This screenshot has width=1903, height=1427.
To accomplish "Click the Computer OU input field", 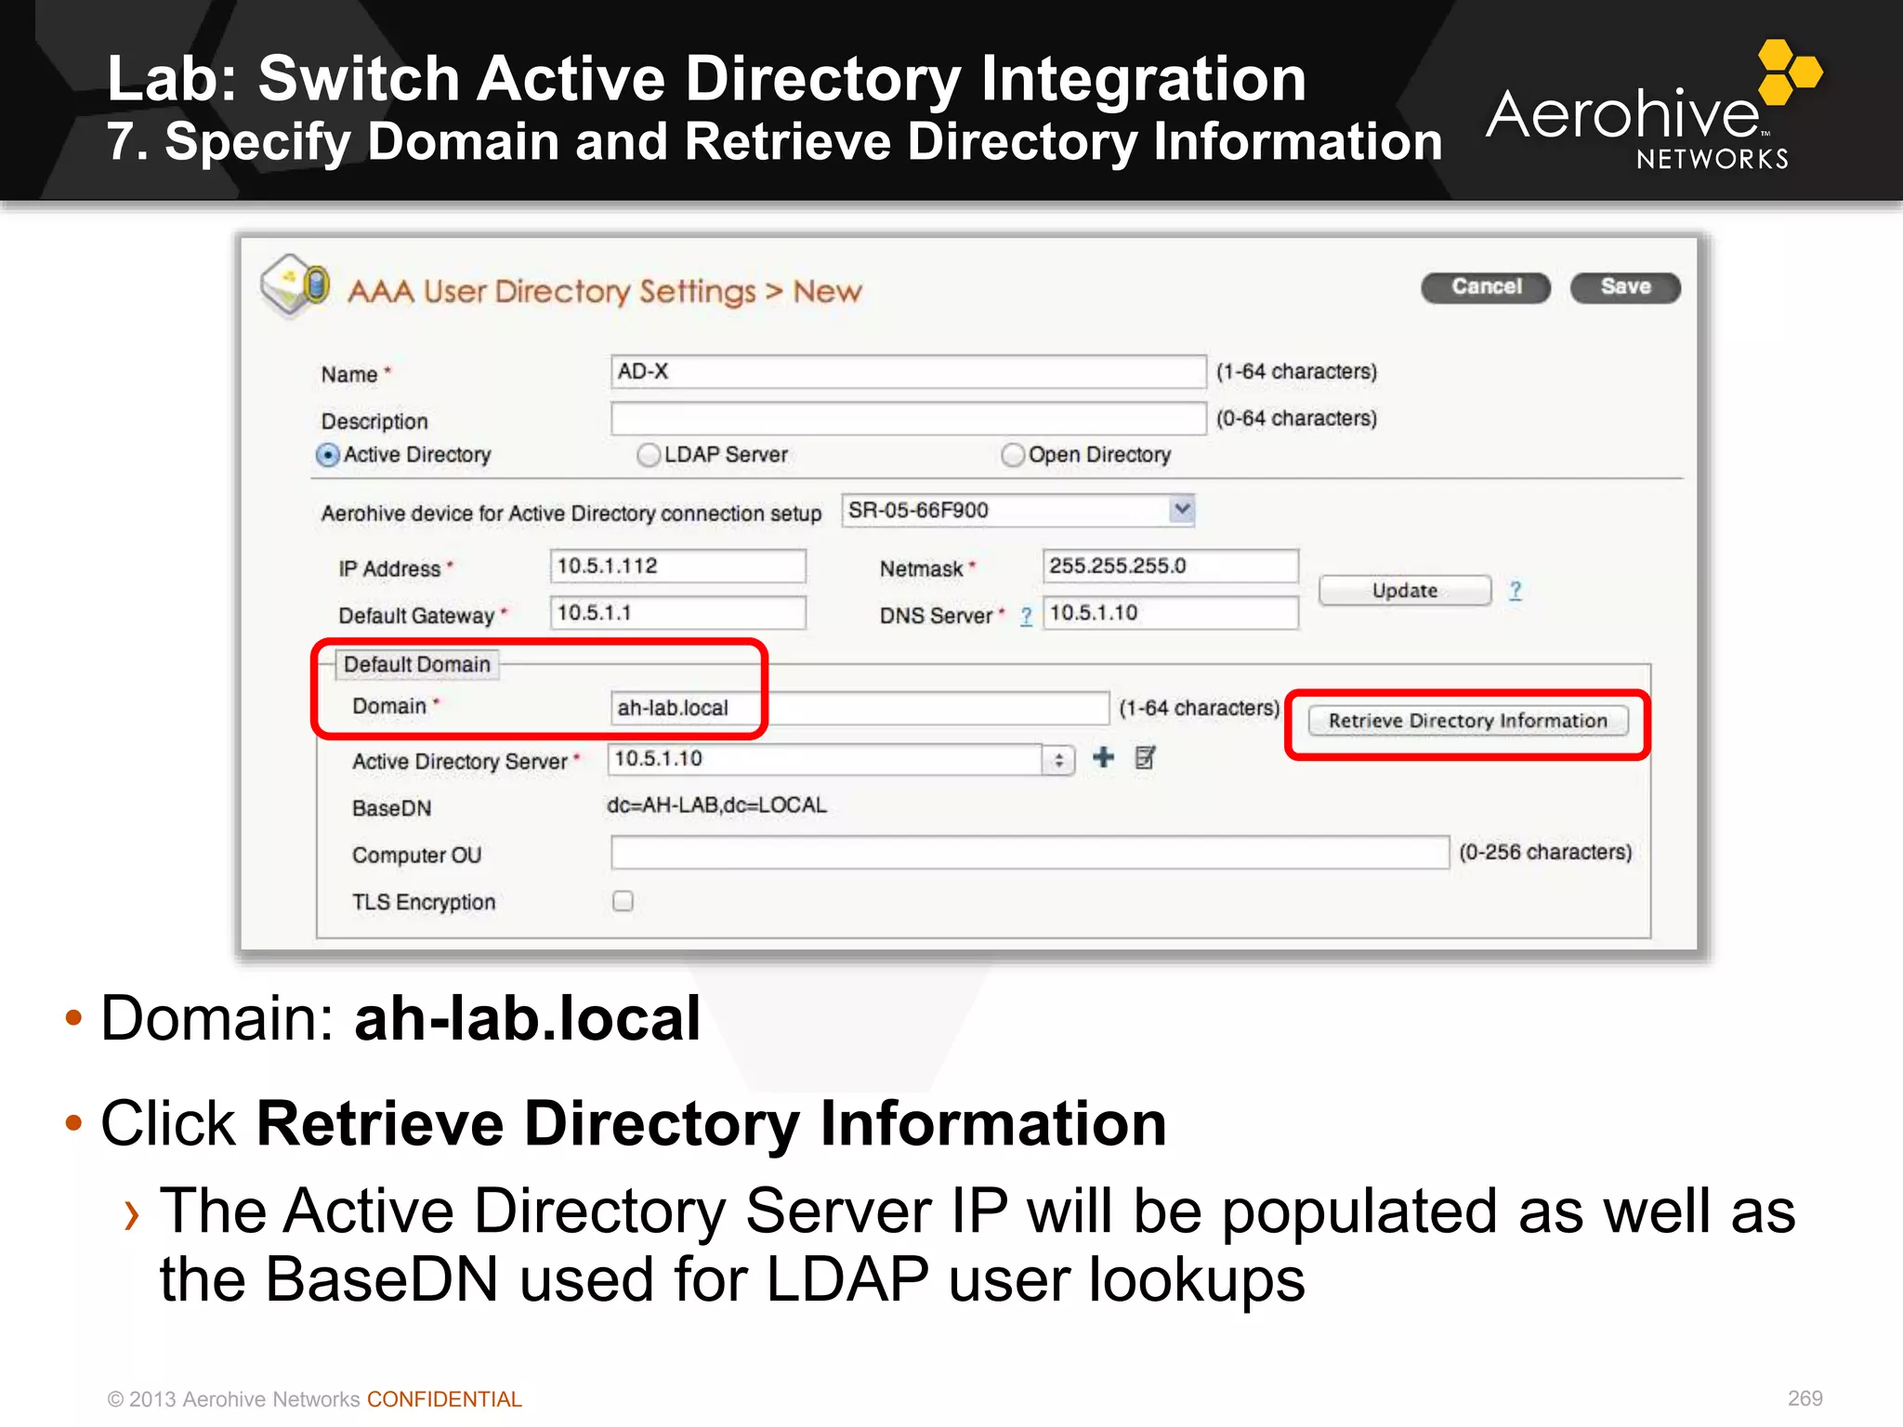I will pos(1030,853).
